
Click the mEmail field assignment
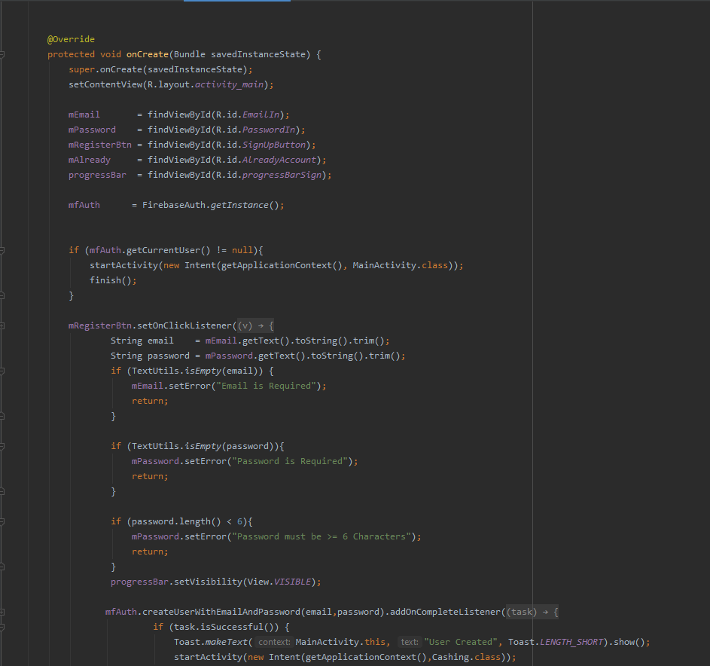[84, 115]
